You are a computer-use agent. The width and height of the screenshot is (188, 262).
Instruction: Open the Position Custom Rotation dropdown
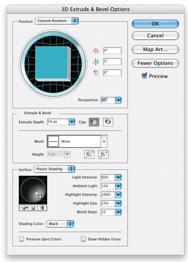coord(57,21)
